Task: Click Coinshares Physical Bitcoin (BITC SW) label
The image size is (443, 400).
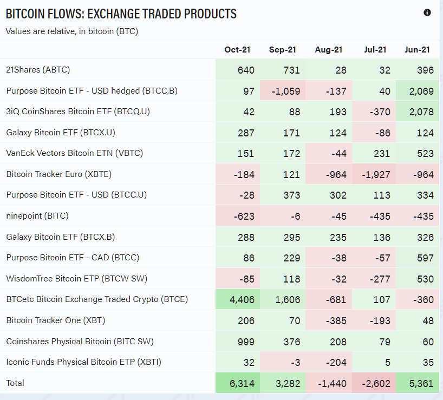Action: coord(80,342)
